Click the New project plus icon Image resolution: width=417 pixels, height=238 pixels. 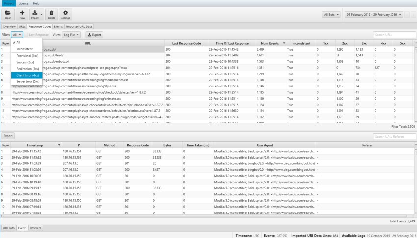22,14
